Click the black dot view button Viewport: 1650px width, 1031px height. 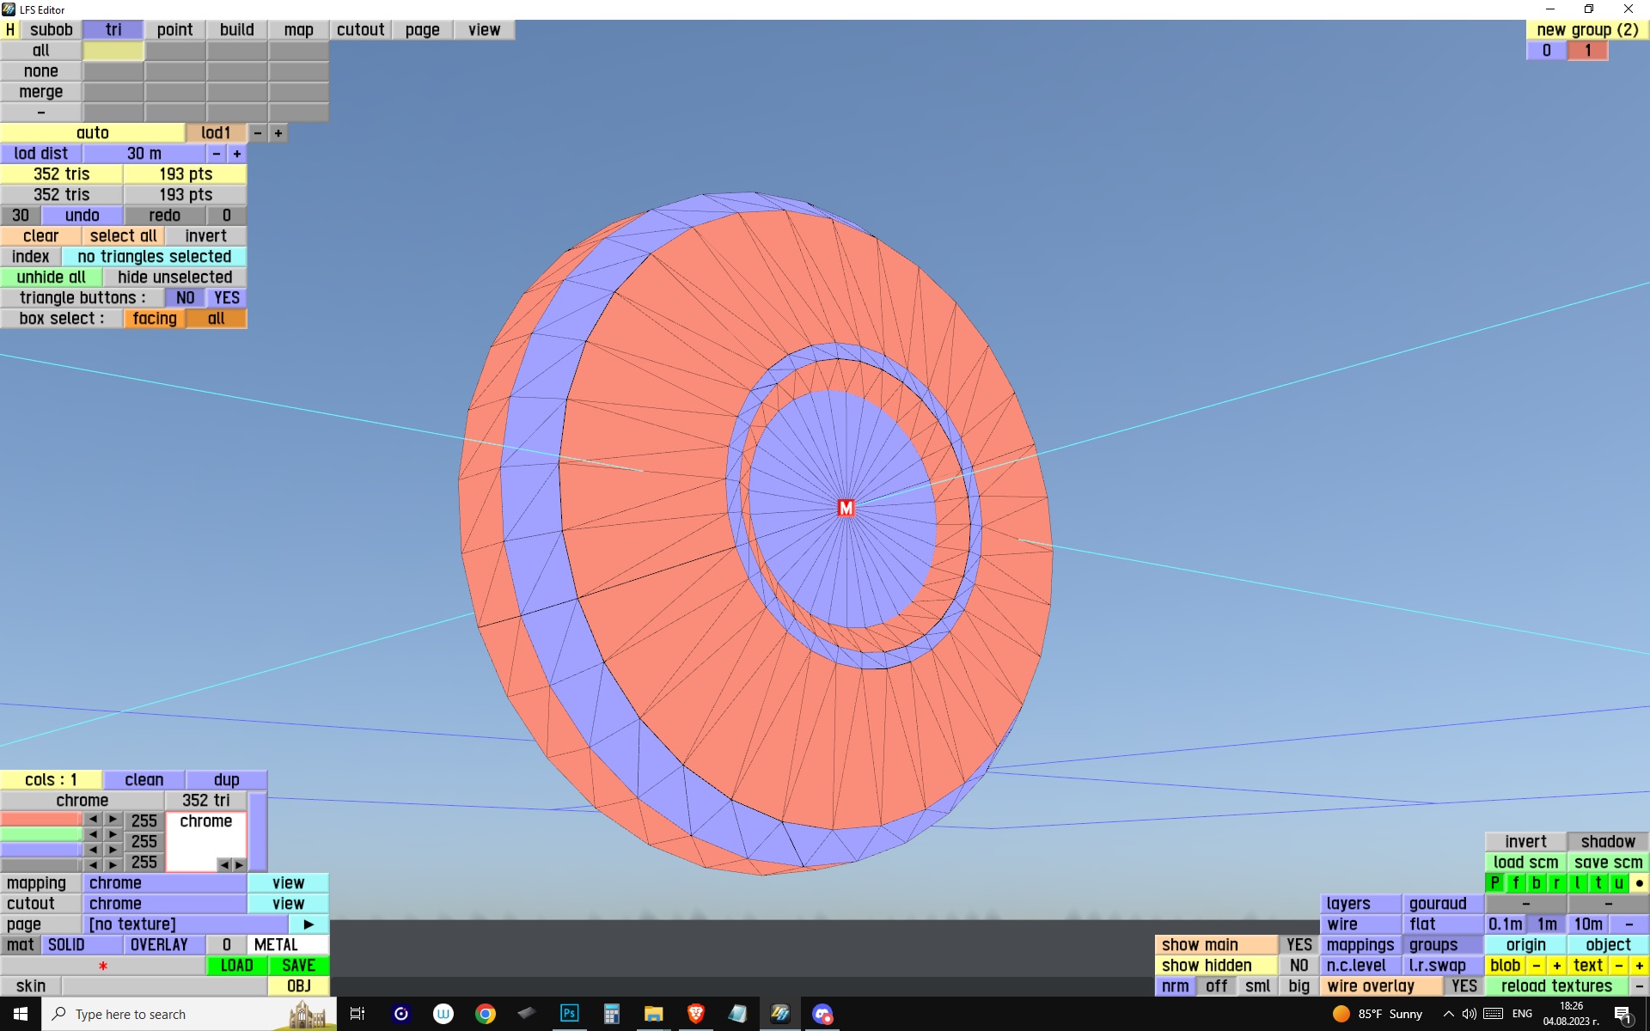(x=1639, y=882)
